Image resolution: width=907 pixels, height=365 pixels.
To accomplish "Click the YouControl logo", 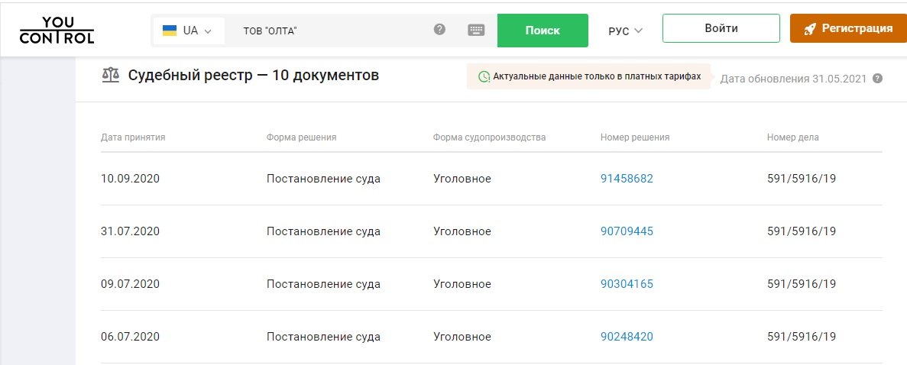I will (57, 30).
